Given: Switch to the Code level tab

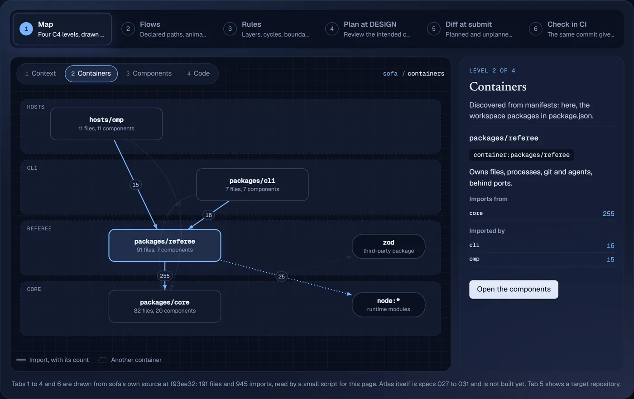Looking at the screenshot, I should (198, 74).
